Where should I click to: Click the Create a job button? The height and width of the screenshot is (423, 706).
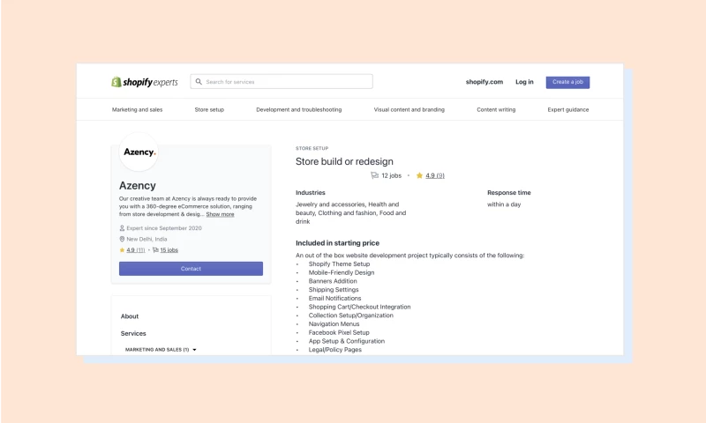[567, 82]
